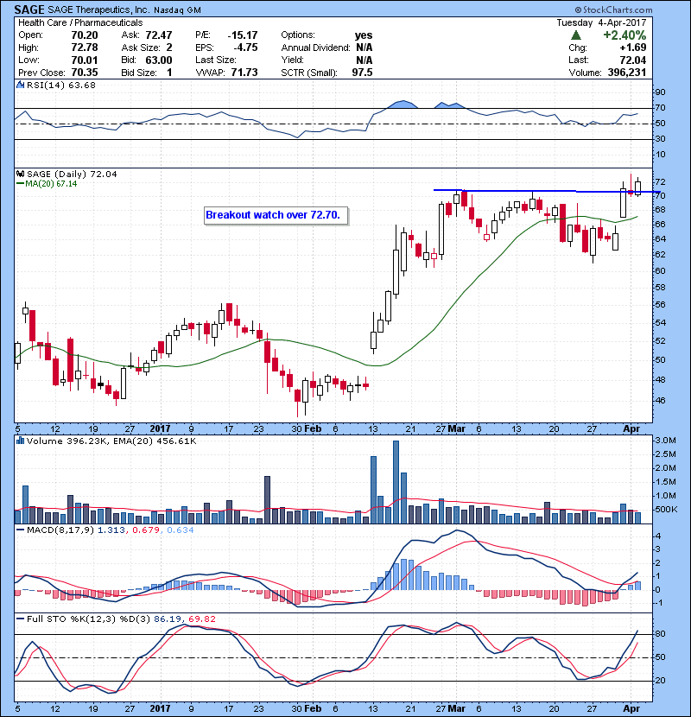Click the P/E value -15.17
The width and height of the screenshot is (691, 717).
click(x=243, y=35)
